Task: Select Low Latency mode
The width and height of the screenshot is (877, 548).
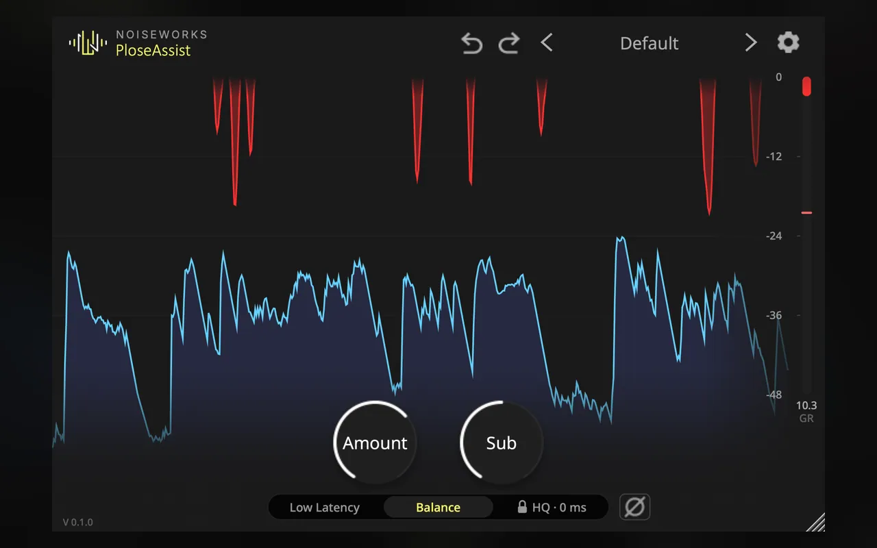Action: 325,508
